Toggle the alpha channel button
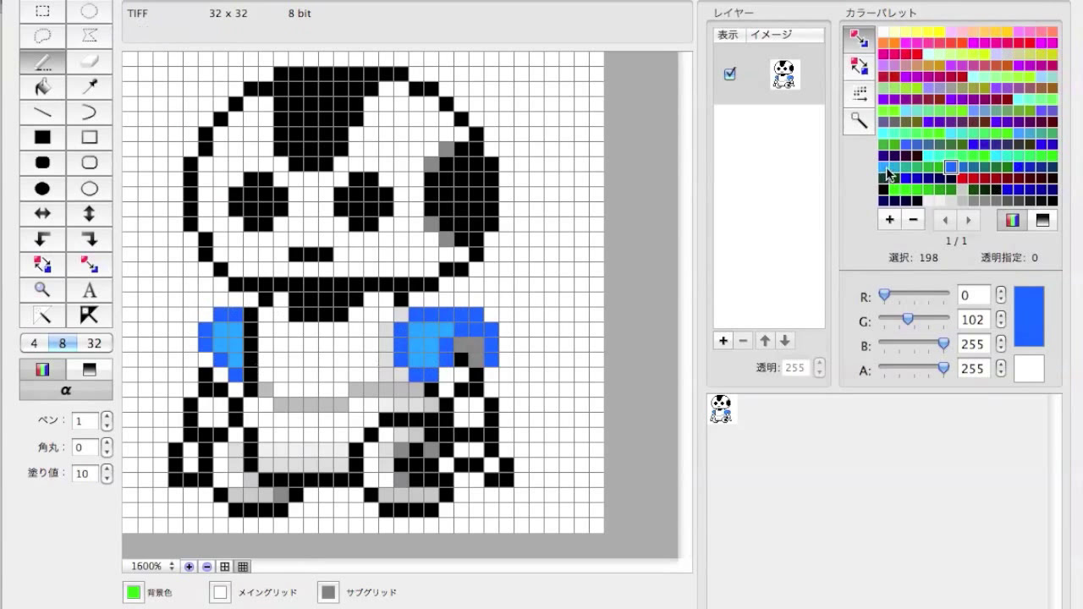1083x609 pixels. [66, 390]
